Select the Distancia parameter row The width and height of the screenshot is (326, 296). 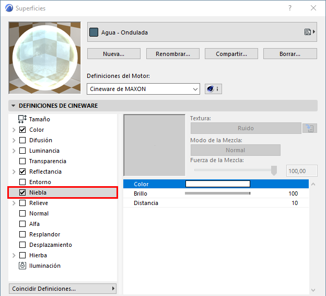[216, 203]
